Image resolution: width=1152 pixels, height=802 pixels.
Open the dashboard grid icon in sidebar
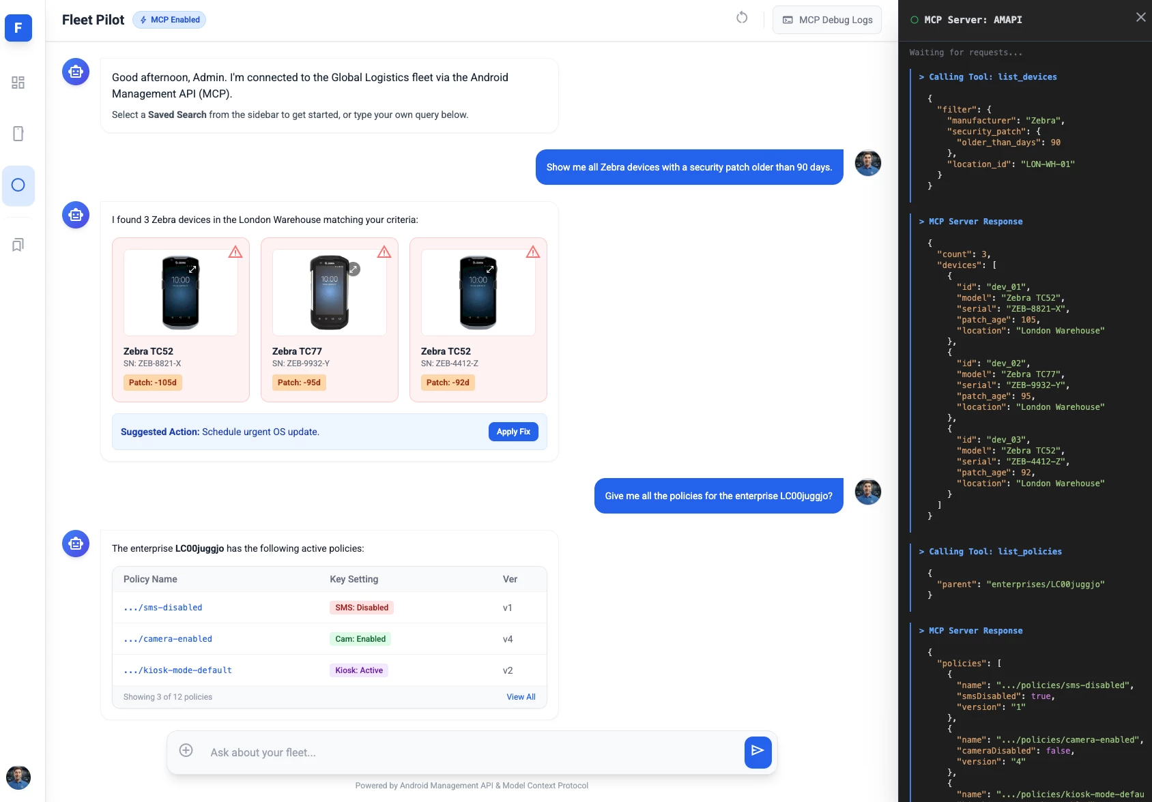pos(18,83)
